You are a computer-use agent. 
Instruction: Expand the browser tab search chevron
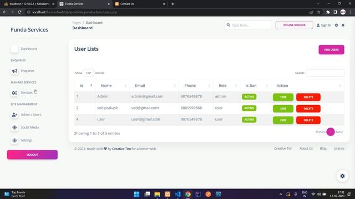click(x=318, y=4)
